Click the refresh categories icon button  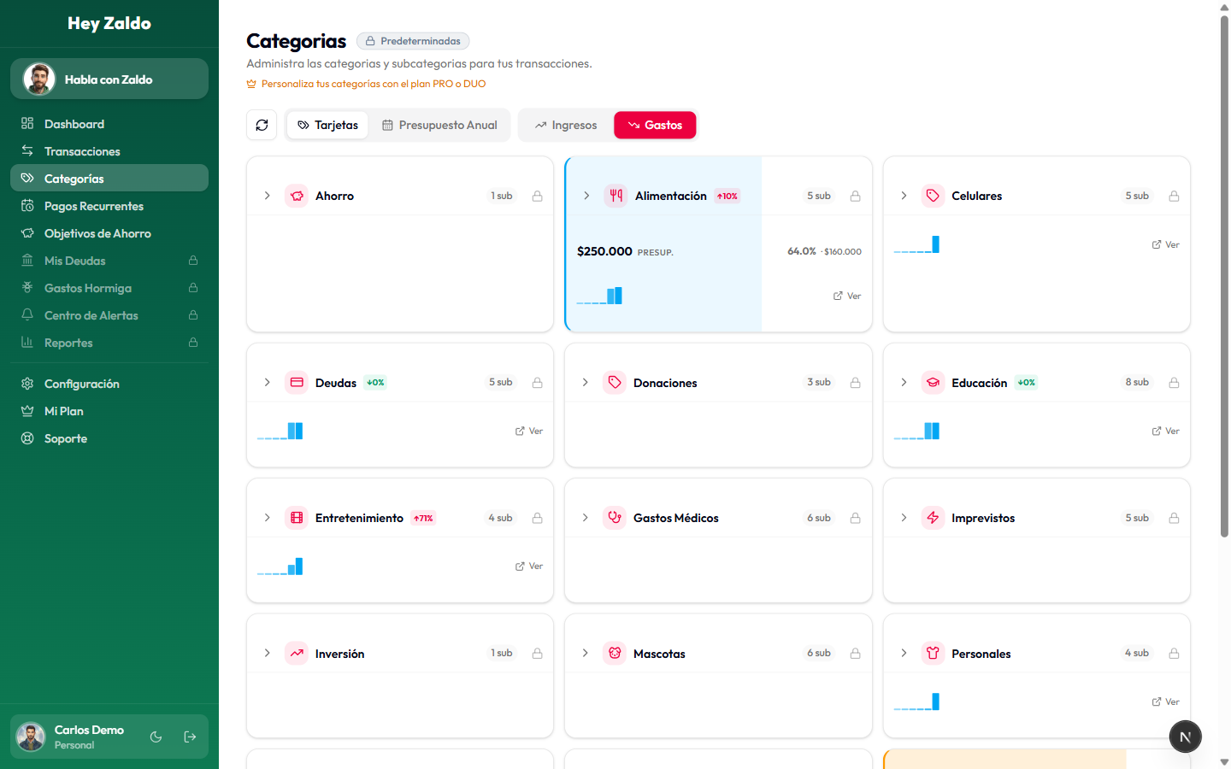(x=262, y=125)
